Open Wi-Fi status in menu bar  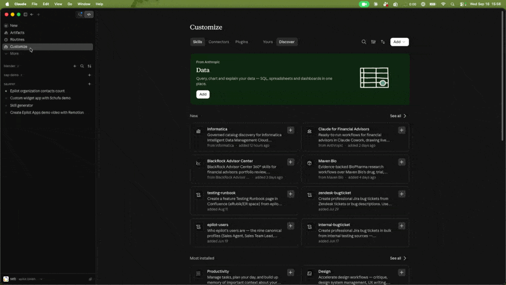443,4
